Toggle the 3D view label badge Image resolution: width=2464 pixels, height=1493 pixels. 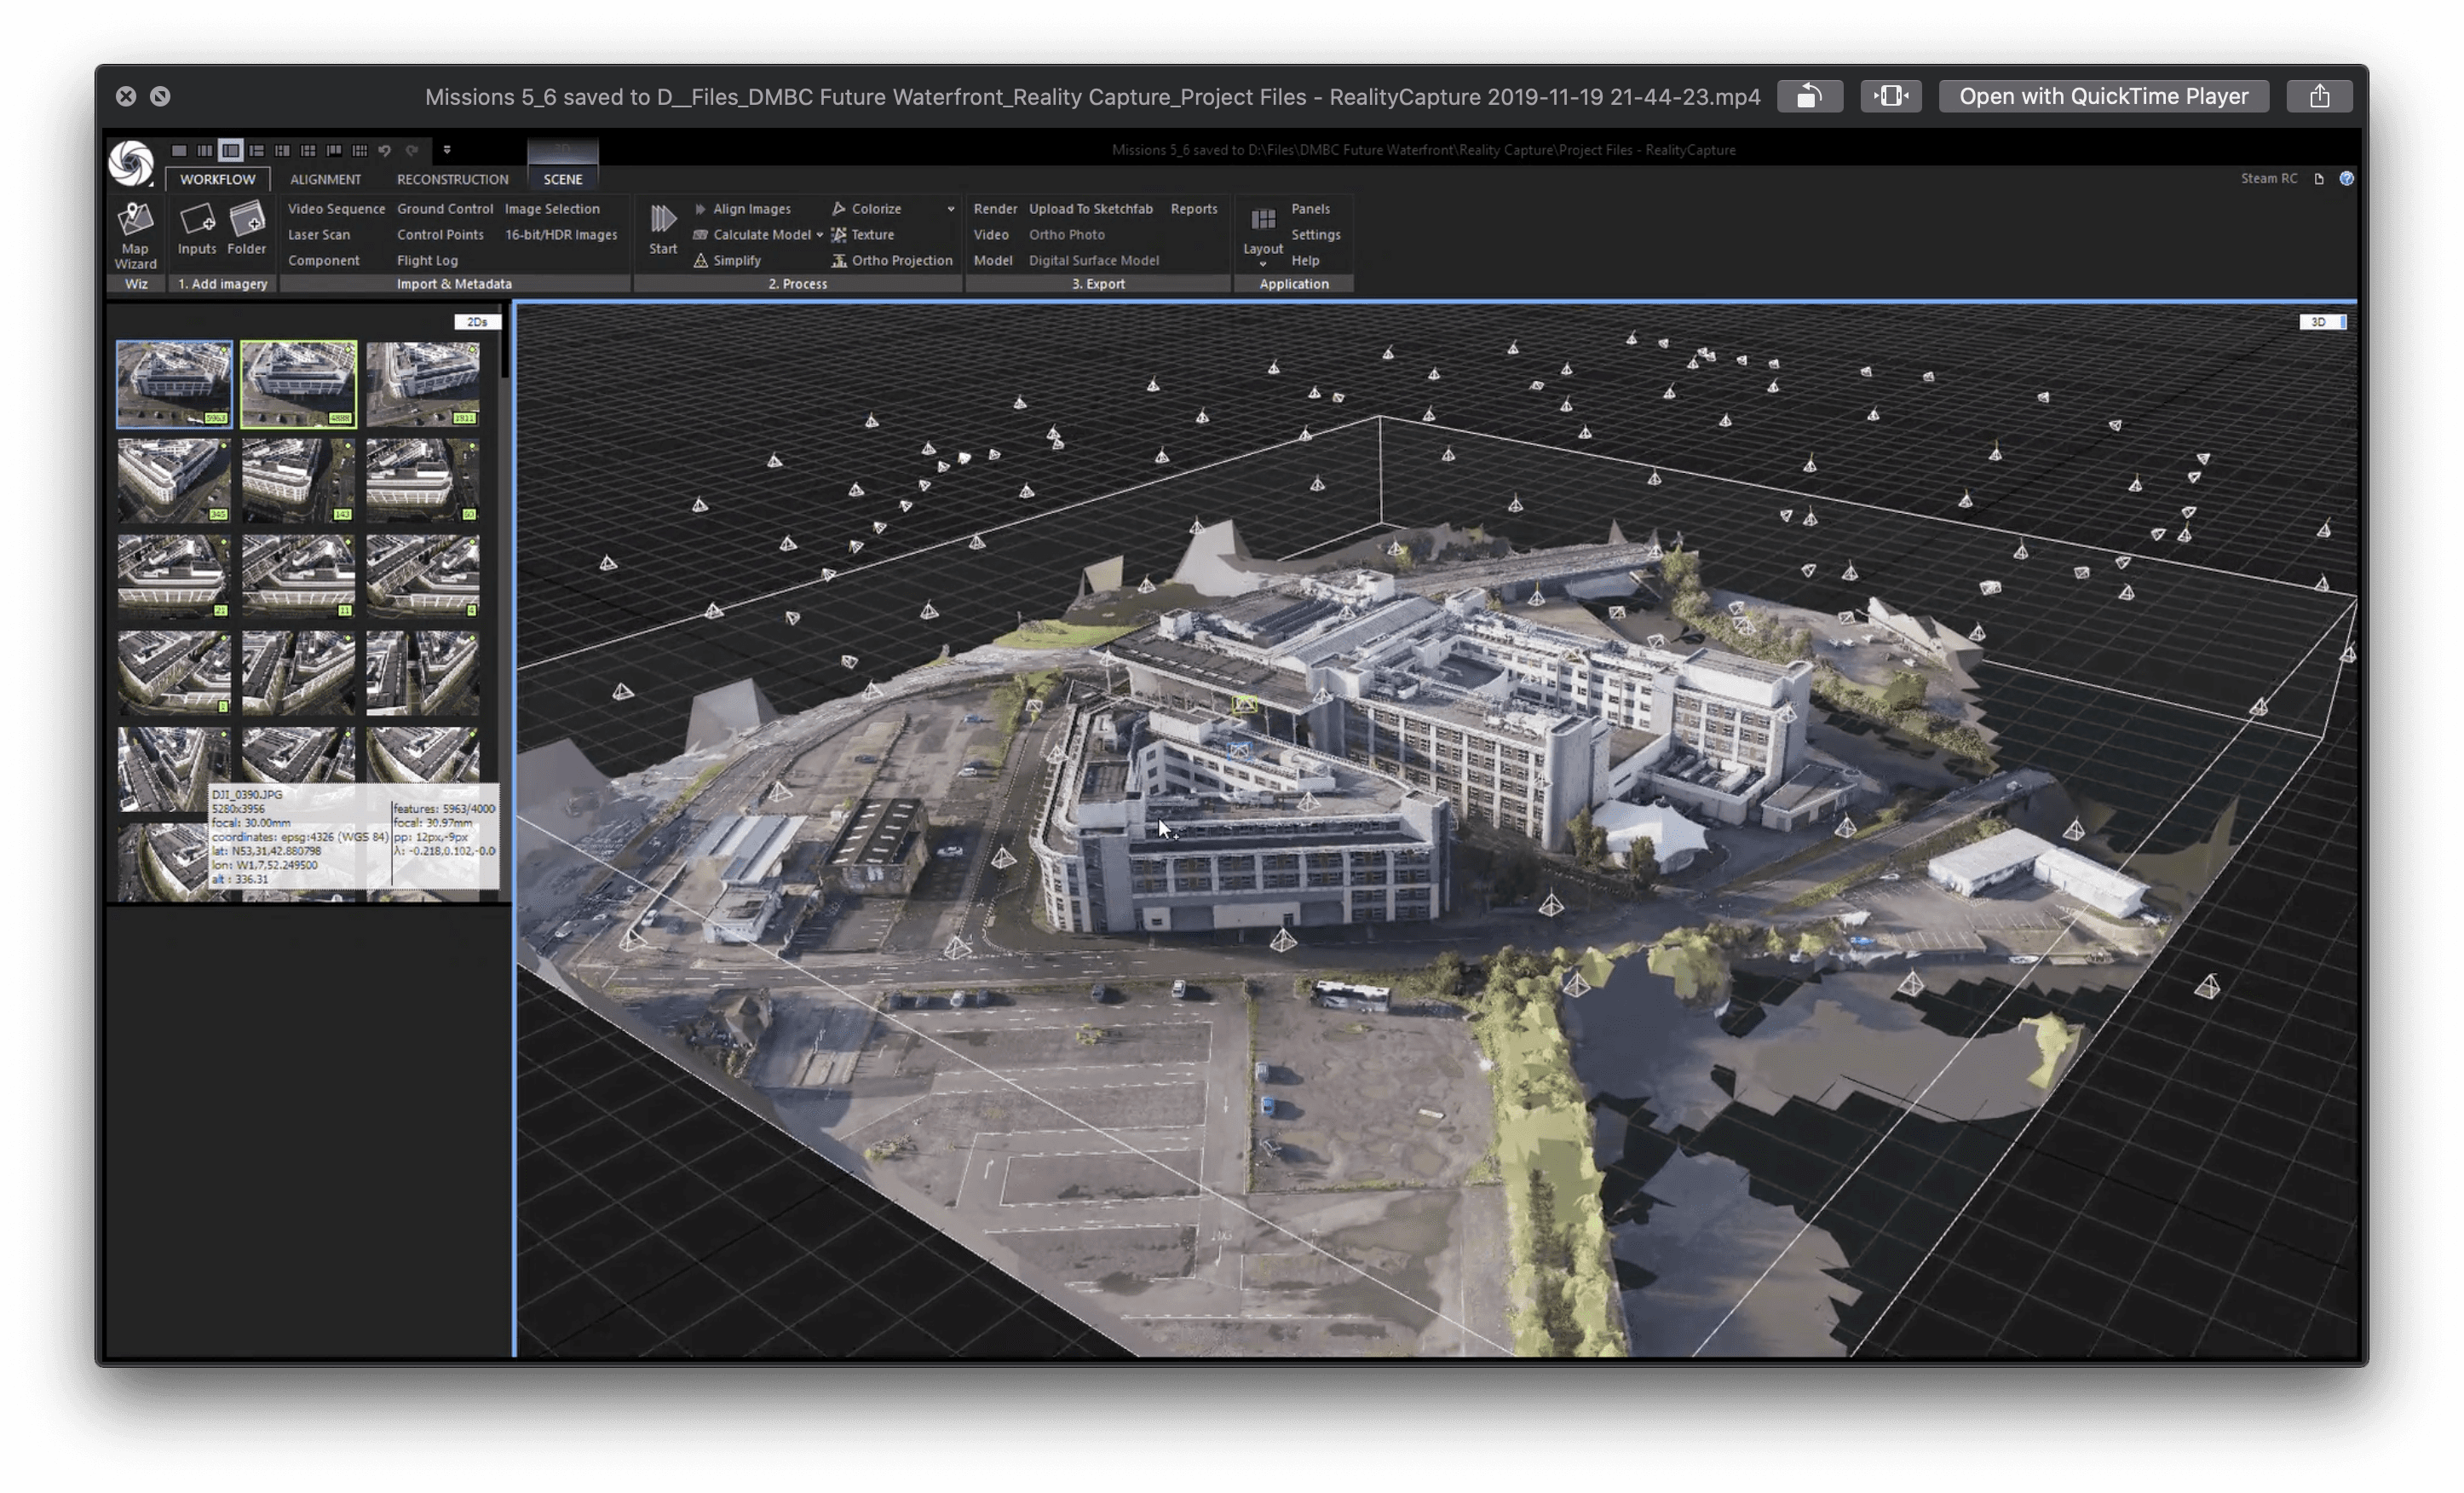(2320, 322)
